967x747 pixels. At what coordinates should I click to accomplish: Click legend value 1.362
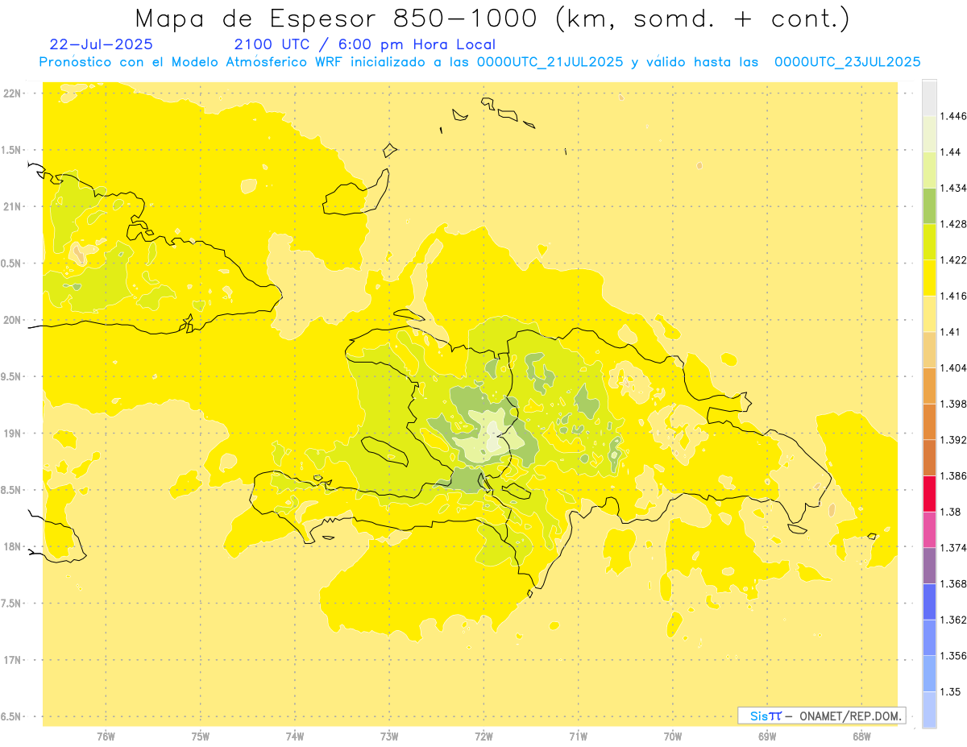coord(952,620)
